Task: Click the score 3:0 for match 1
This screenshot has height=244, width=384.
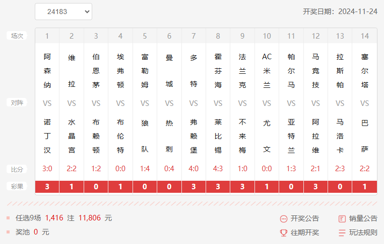Action: pos(47,169)
